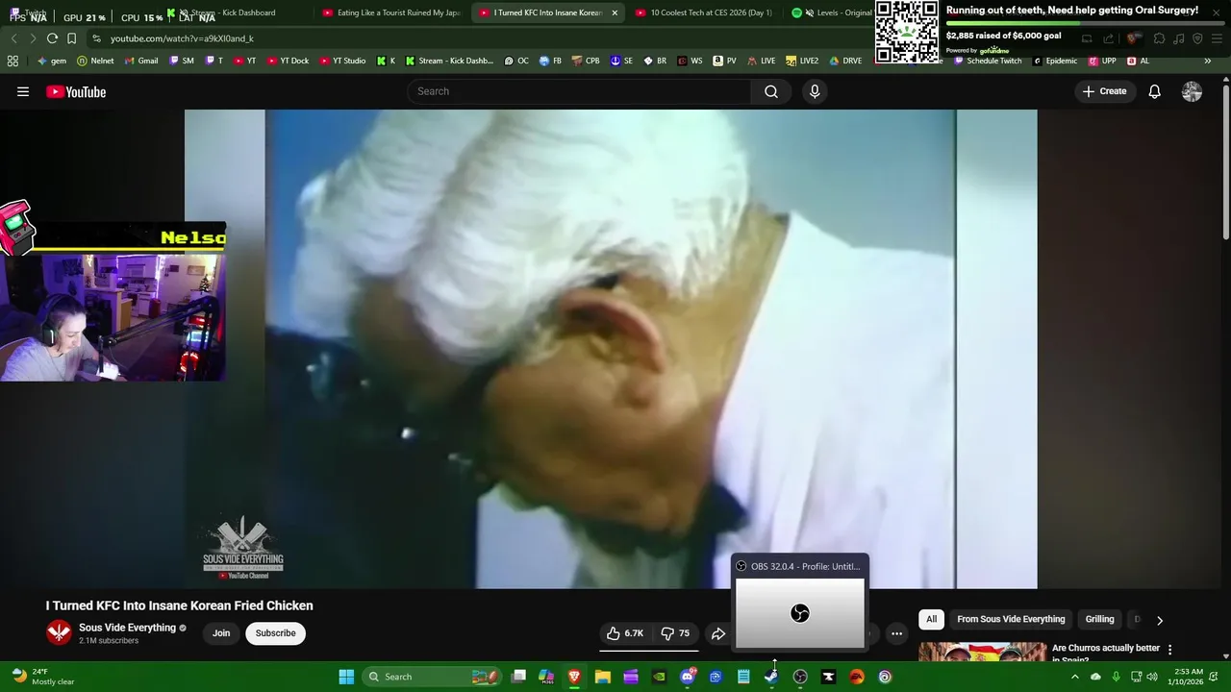
Task: Open the Steam taskbar icon
Action: pos(771,677)
